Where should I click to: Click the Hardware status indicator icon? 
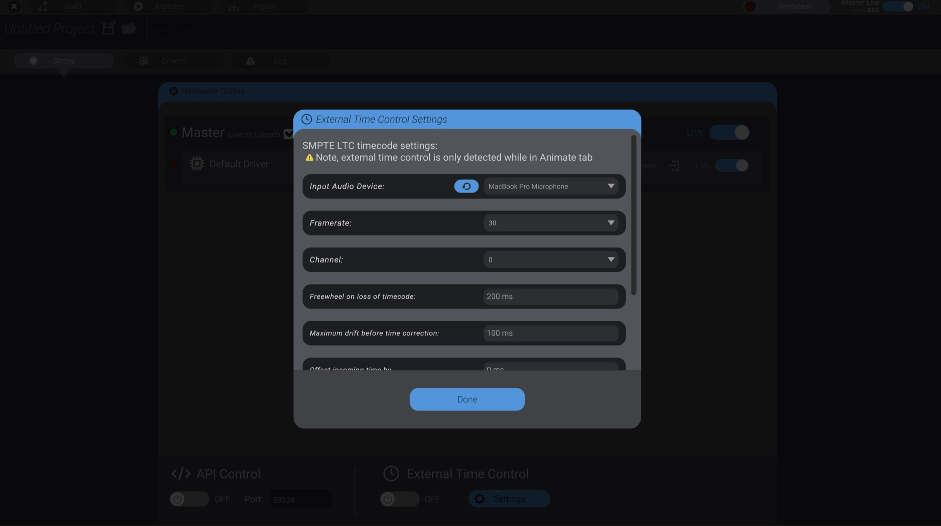tap(749, 6)
